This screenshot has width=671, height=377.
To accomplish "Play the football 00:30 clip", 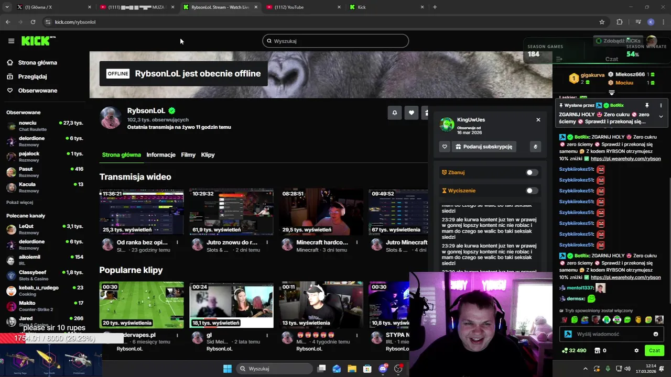I will pos(142,305).
